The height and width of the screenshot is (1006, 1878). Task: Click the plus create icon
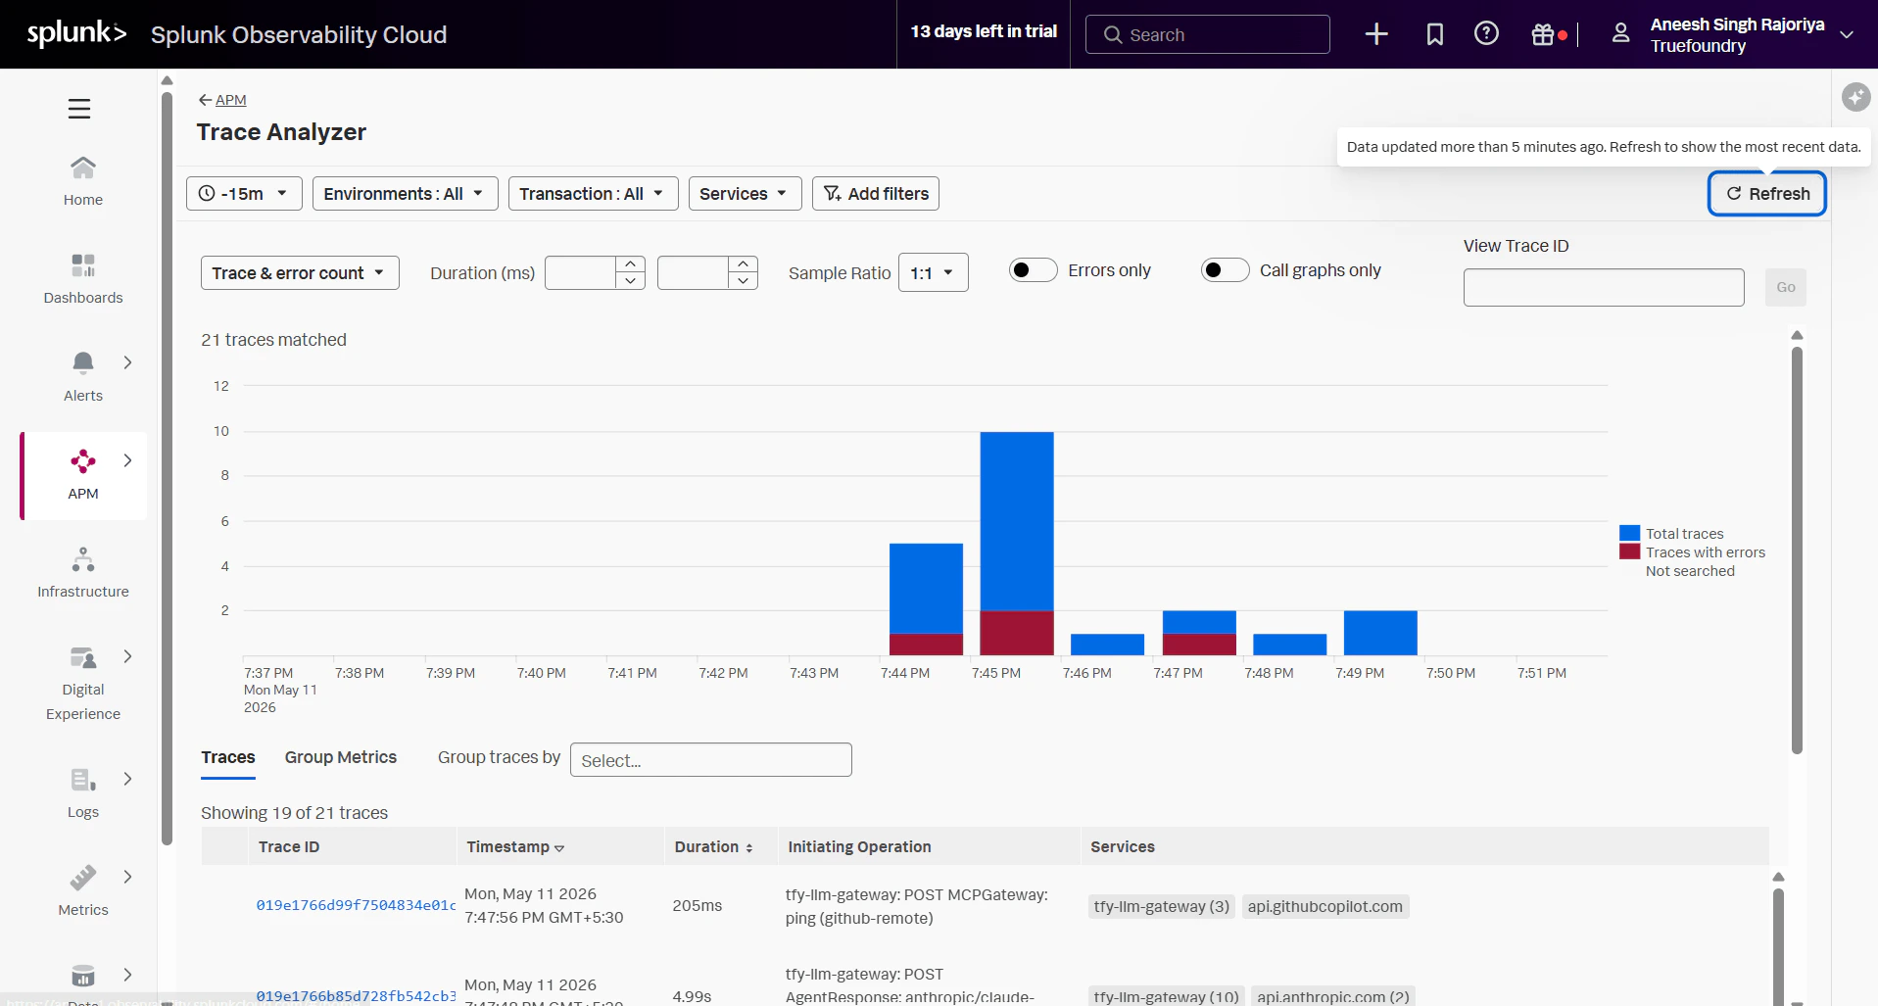tap(1376, 34)
